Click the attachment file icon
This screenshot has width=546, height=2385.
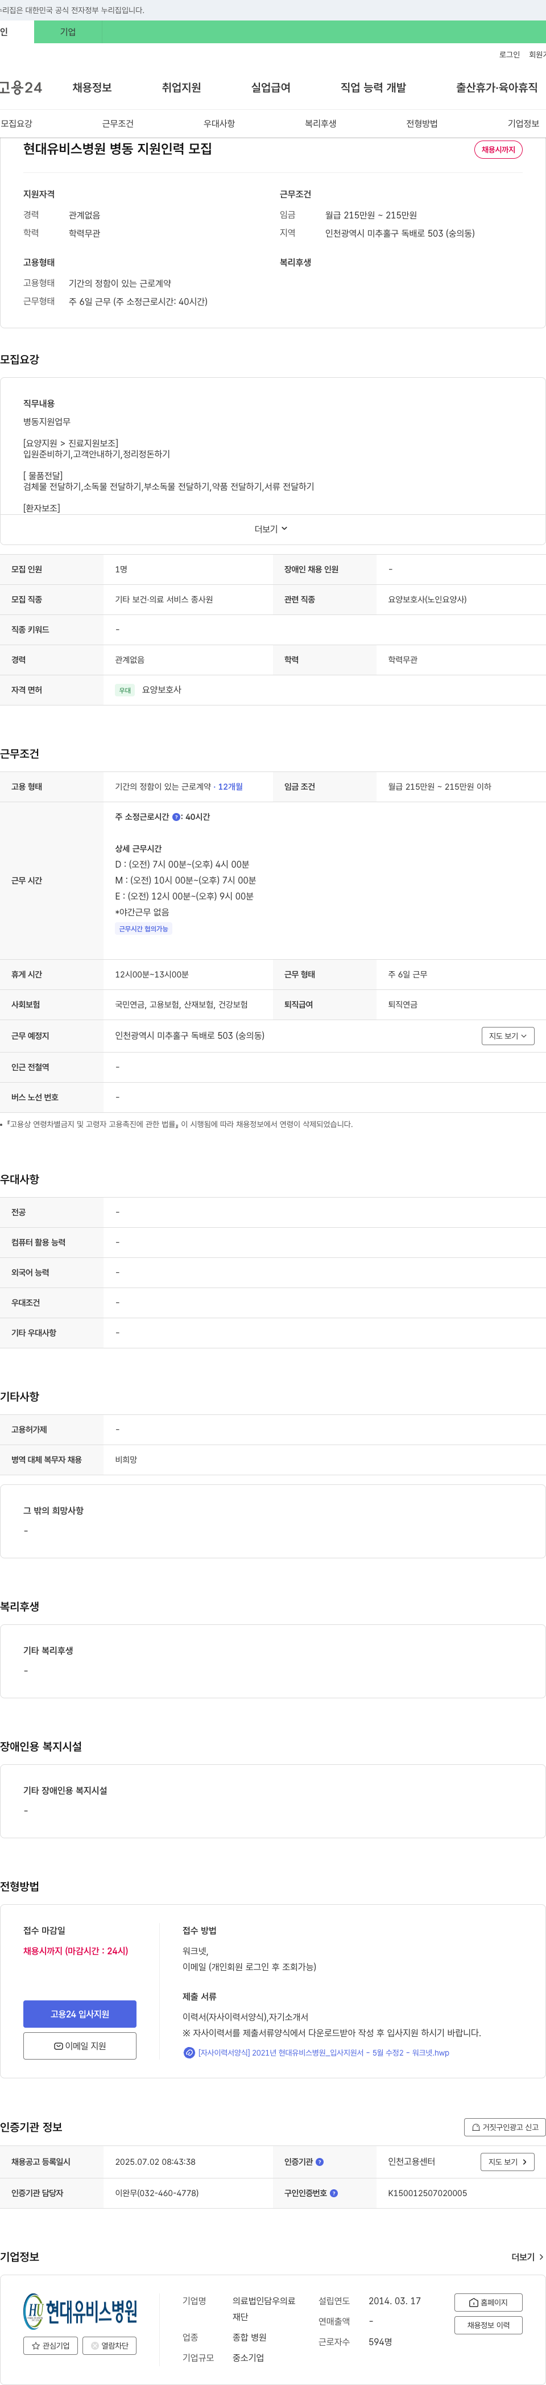pyautogui.click(x=189, y=2053)
